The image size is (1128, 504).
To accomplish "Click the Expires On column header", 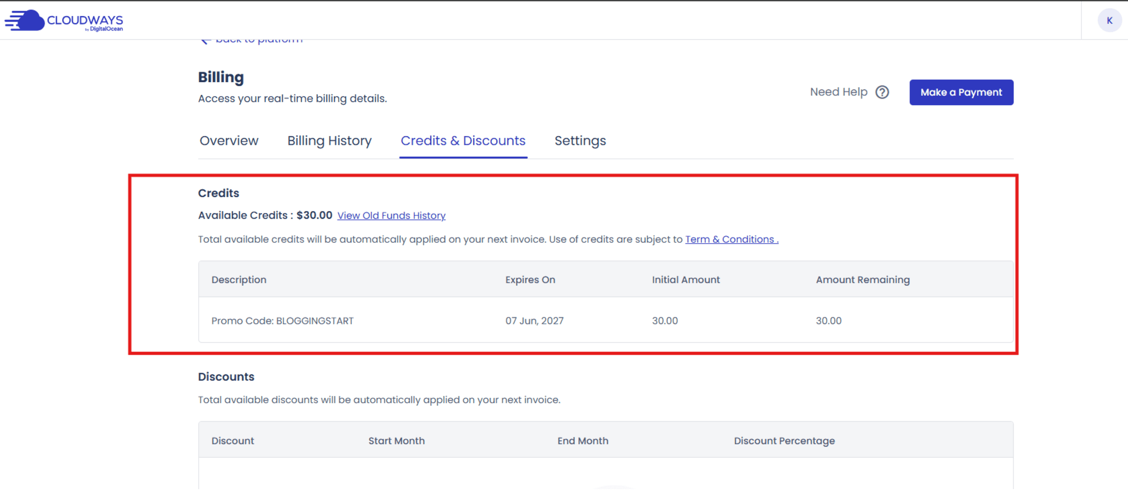I will [530, 280].
